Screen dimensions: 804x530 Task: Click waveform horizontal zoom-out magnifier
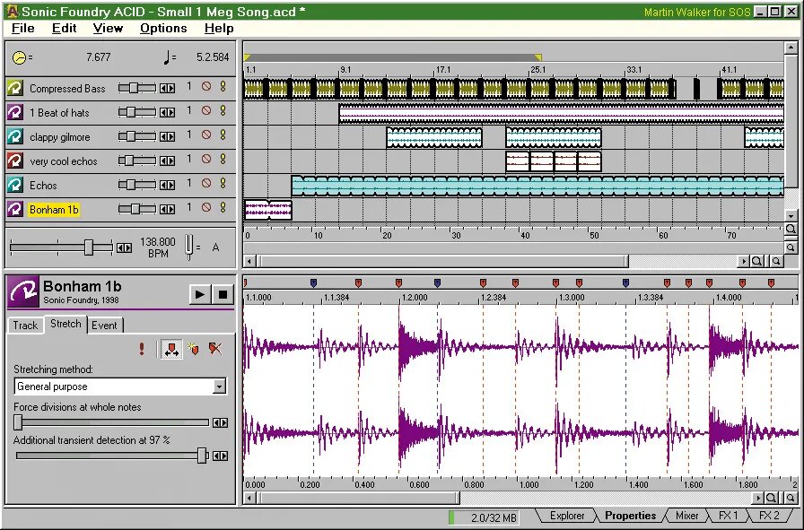(791, 498)
